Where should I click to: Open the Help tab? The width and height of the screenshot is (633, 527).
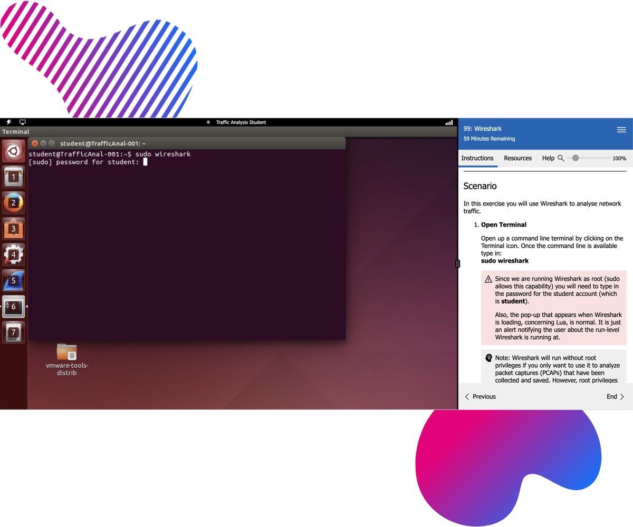tap(548, 158)
